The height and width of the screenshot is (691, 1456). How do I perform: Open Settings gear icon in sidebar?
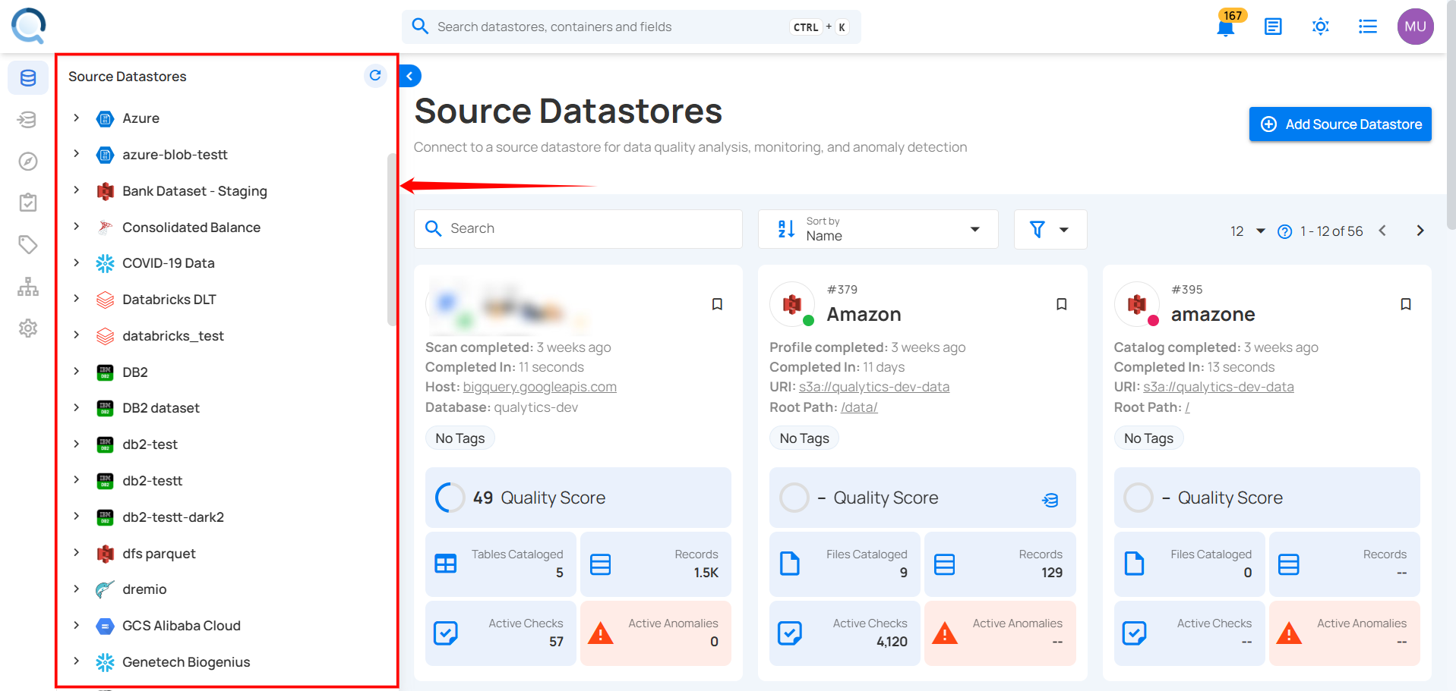tap(28, 328)
